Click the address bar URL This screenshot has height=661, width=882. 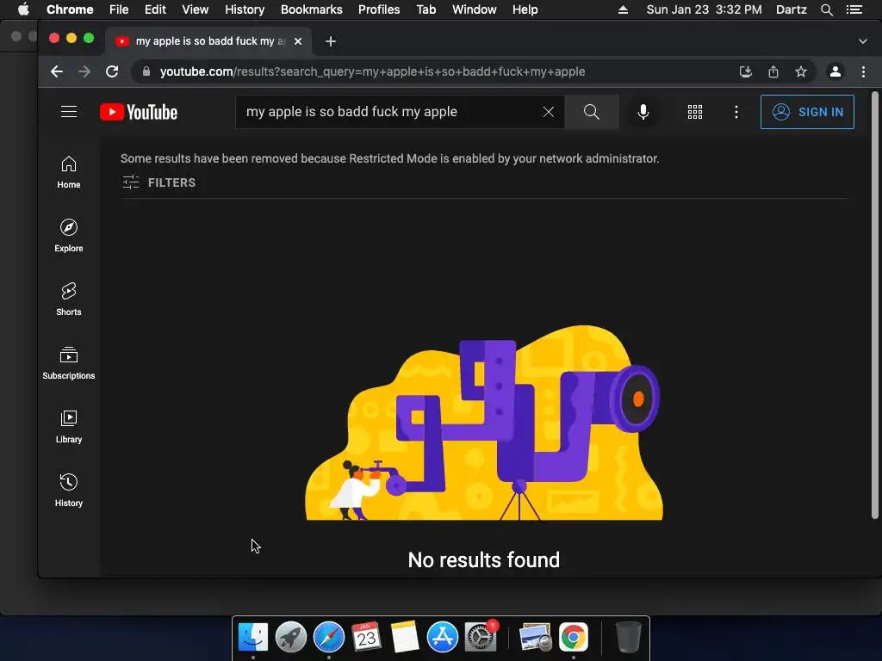click(x=372, y=71)
